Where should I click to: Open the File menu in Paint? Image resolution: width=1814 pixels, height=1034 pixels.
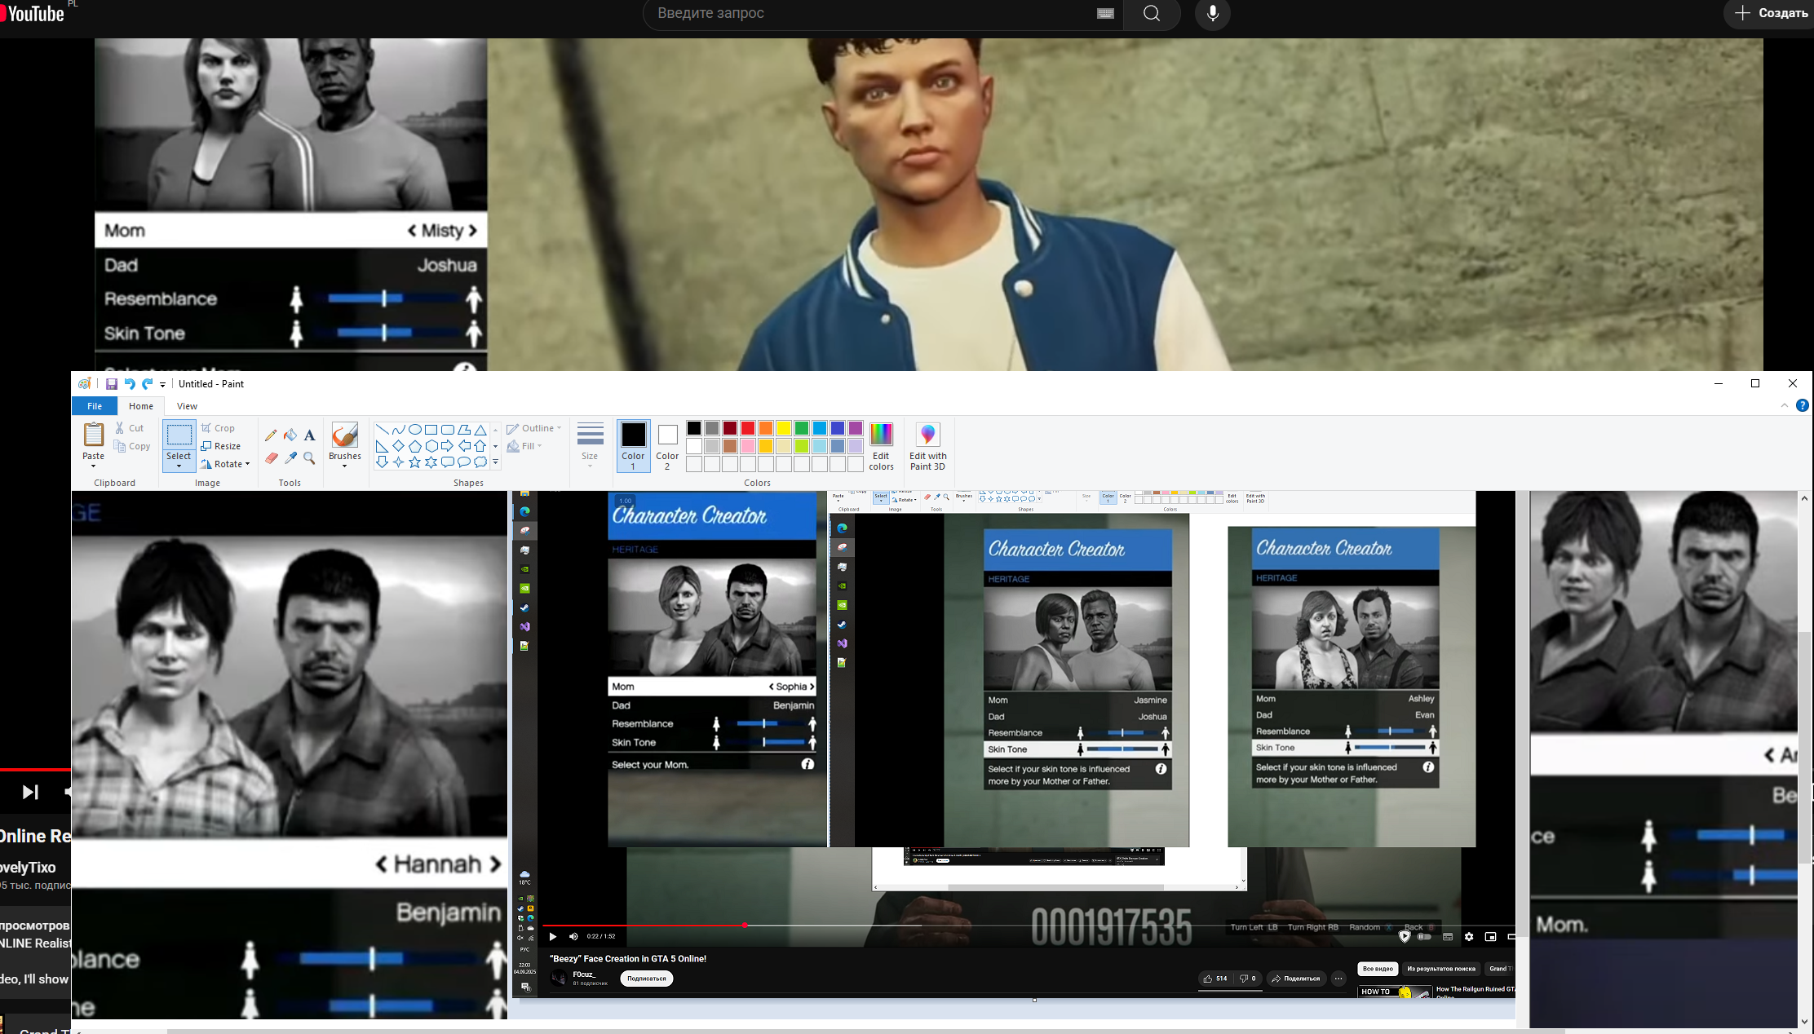coord(95,406)
